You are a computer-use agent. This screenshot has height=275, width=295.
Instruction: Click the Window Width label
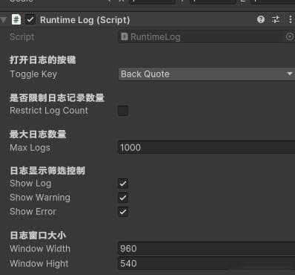point(40,248)
